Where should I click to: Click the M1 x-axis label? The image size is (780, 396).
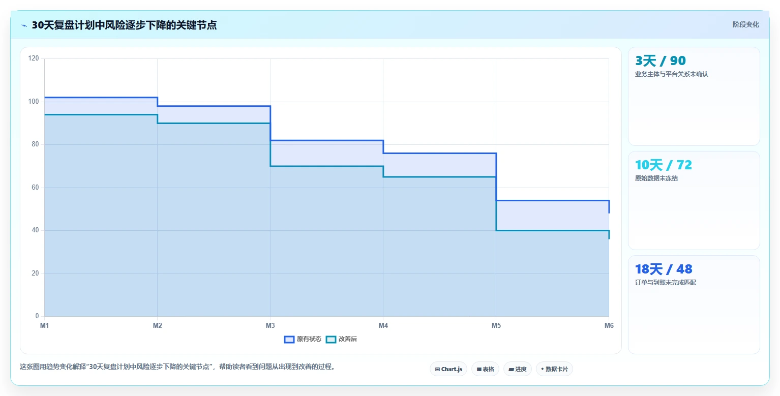[44, 326]
